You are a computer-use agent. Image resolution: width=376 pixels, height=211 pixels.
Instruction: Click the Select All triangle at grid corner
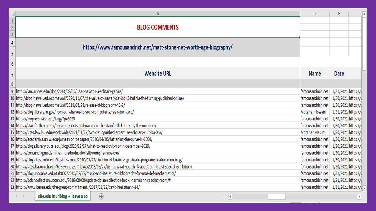[x=12, y=13]
